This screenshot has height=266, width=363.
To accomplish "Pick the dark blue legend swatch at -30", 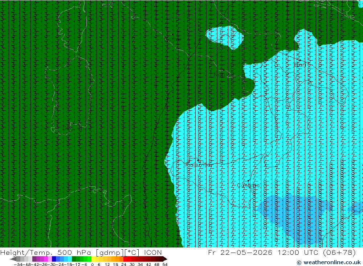I will point(54,259).
